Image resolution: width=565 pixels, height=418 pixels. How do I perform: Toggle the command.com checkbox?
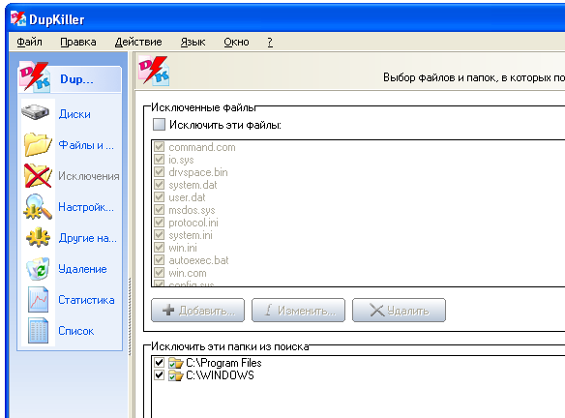coord(159,147)
